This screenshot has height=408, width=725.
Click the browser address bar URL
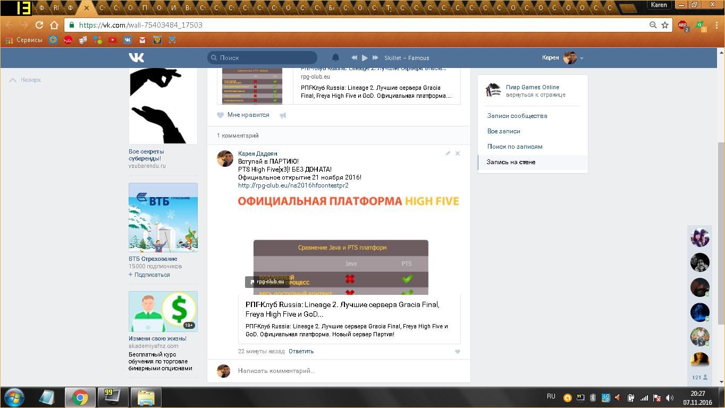coord(140,25)
